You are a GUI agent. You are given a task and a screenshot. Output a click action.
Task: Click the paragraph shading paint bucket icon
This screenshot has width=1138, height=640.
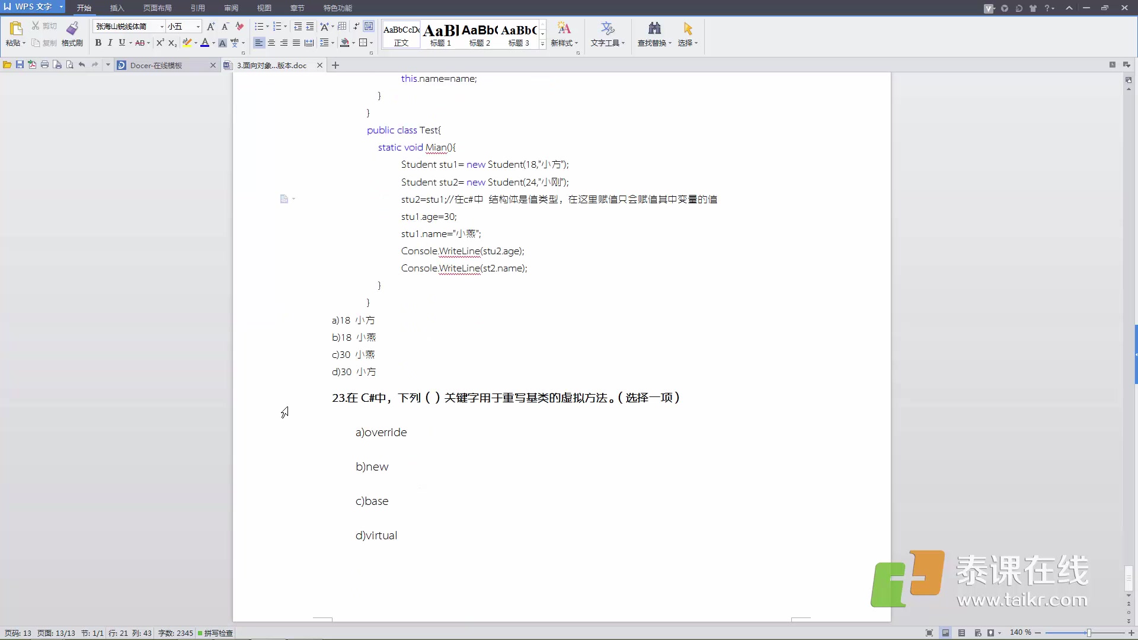[x=345, y=43]
